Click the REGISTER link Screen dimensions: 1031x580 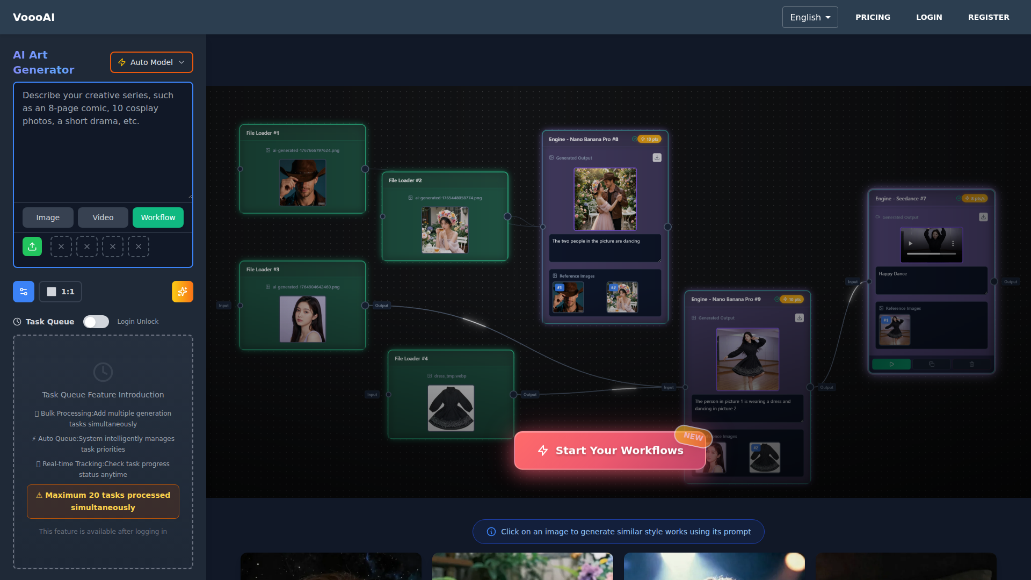[x=989, y=17]
